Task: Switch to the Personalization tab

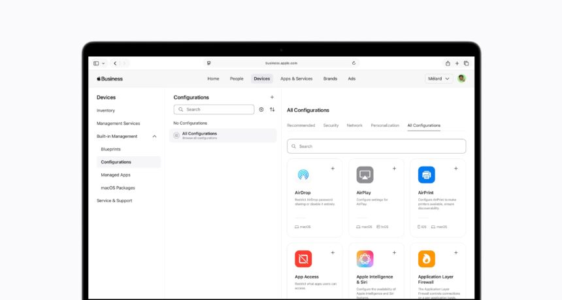Action: click(385, 125)
